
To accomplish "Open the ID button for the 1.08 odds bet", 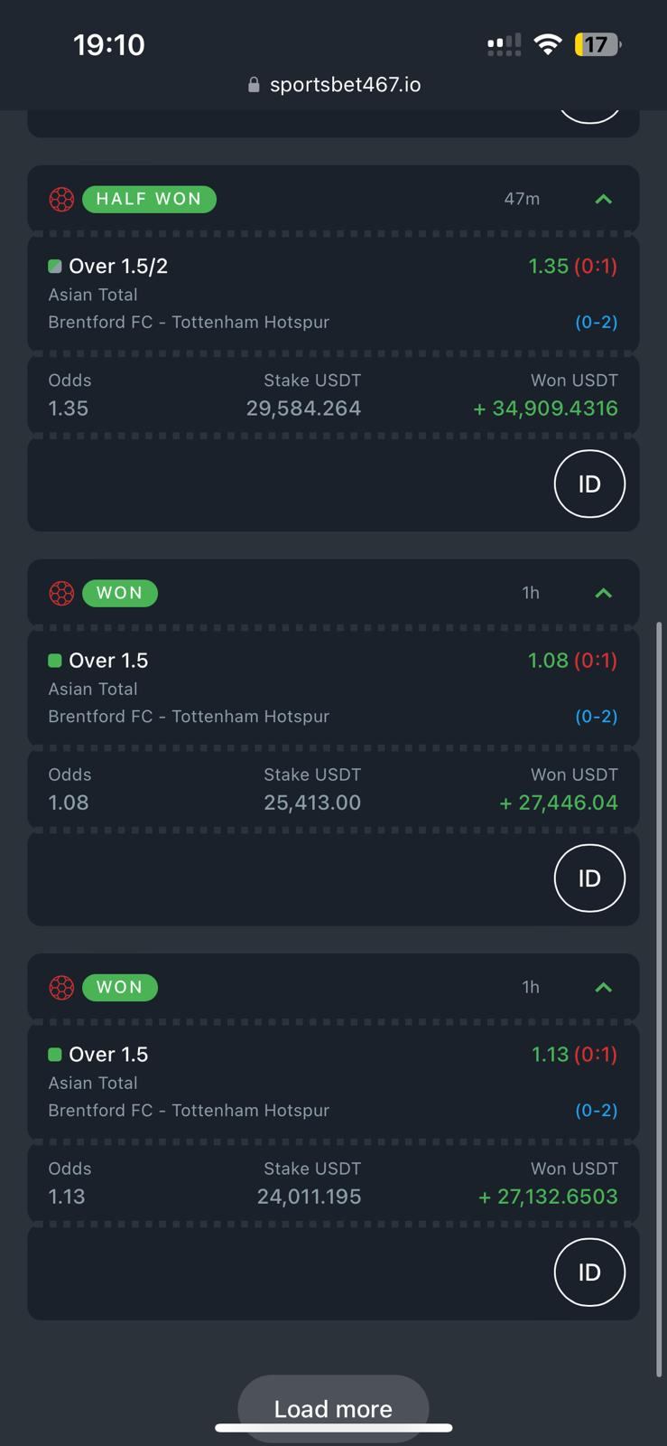I will coord(589,878).
